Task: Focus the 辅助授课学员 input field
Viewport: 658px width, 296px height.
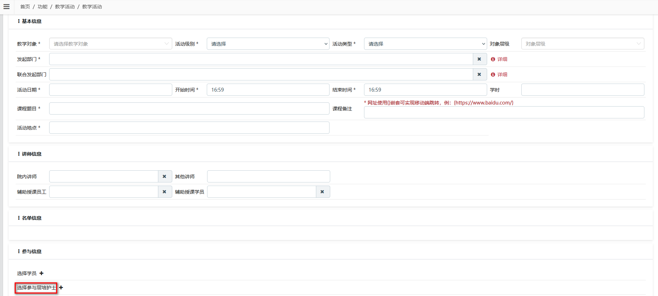Action: (x=262, y=192)
